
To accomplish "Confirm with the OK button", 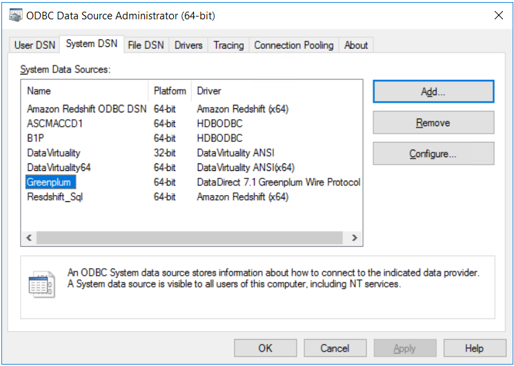I will click(x=265, y=348).
